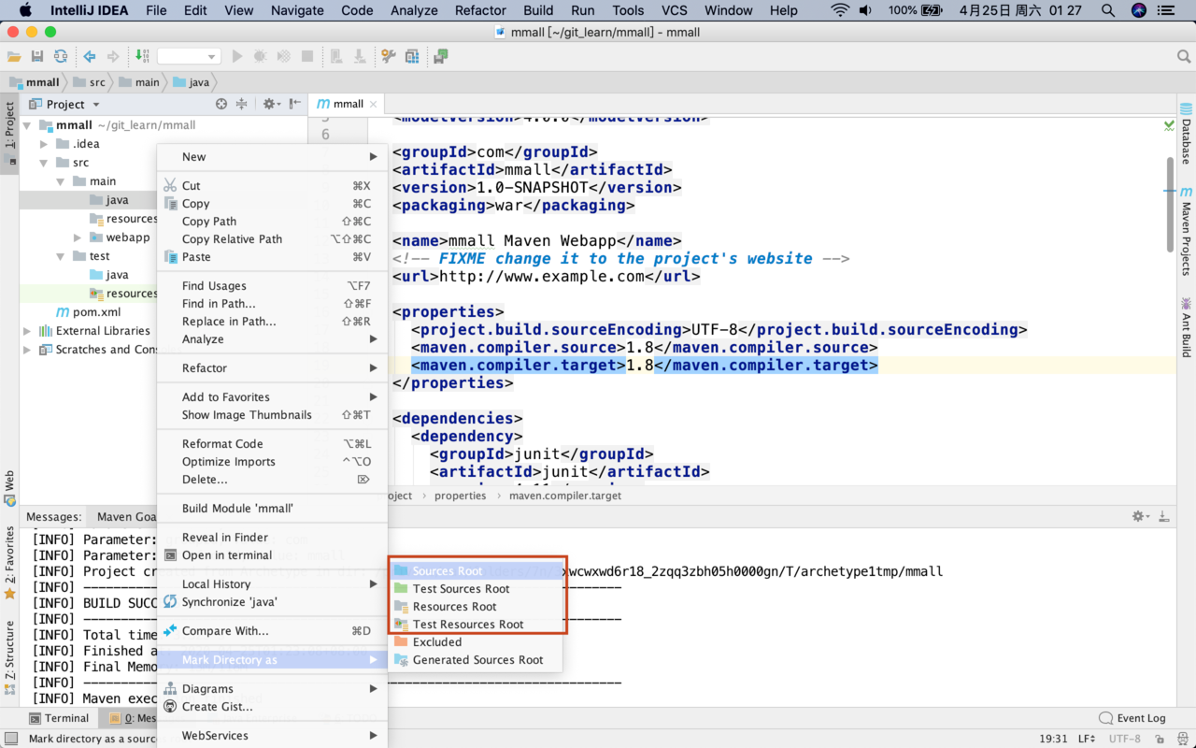Hide the Project tool window

295,104
